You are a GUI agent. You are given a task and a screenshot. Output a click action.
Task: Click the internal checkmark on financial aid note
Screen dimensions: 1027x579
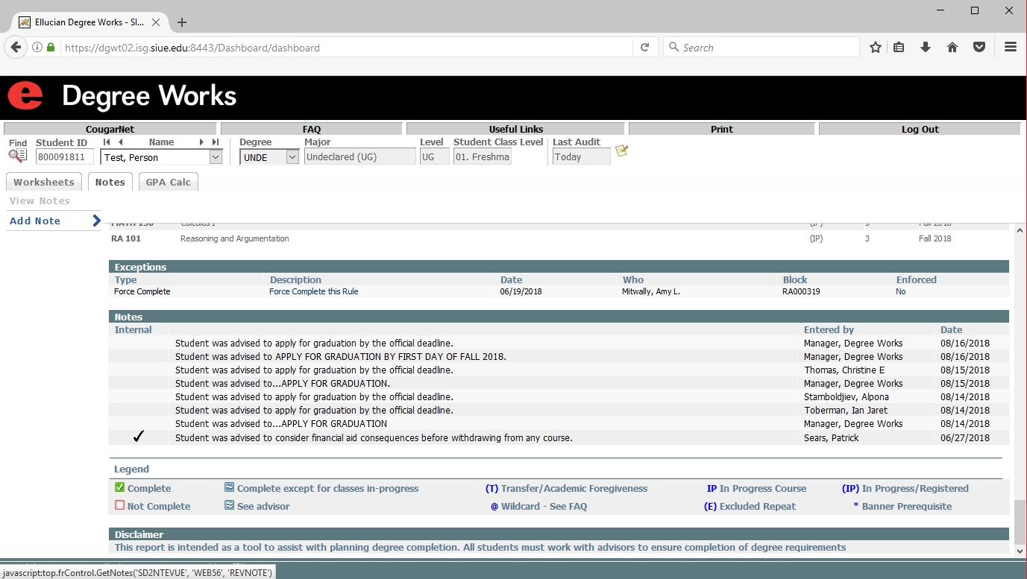tap(138, 437)
